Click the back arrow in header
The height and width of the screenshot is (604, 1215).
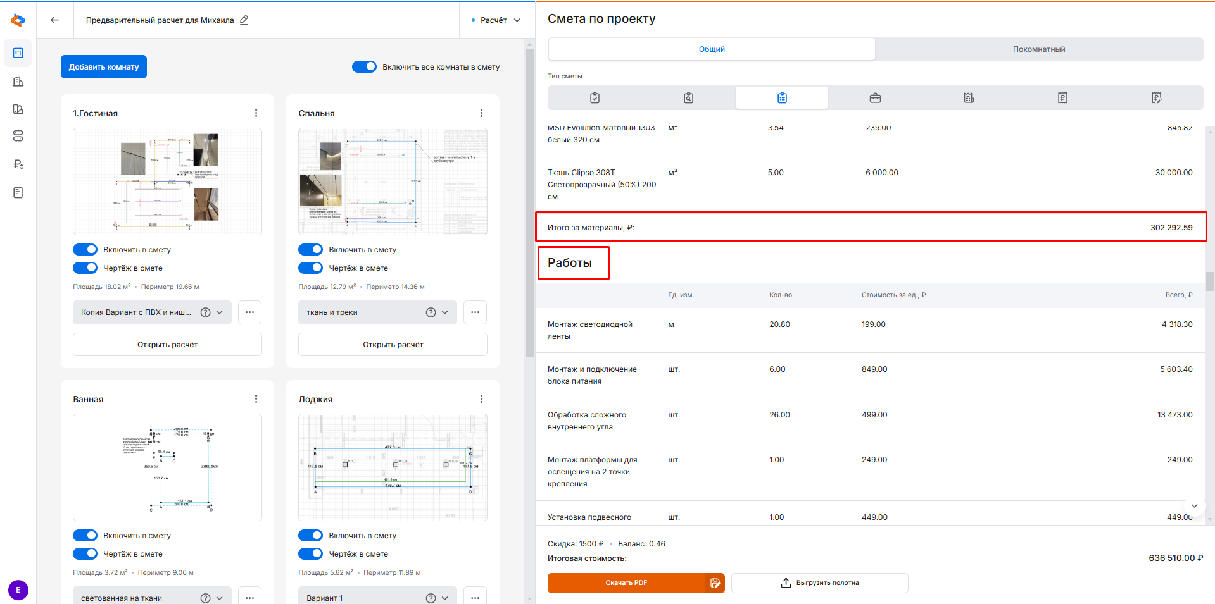[x=55, y=20]
